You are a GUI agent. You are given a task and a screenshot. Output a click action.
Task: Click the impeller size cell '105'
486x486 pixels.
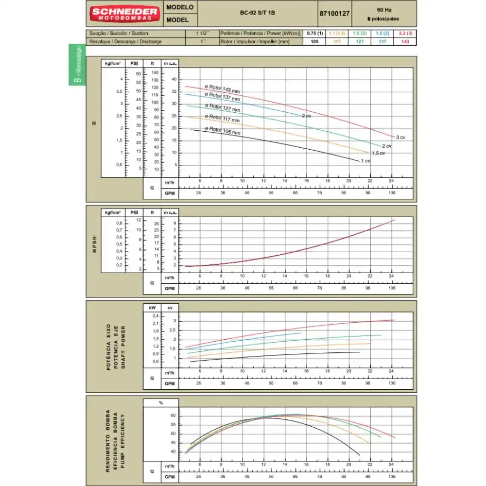click(314, 41)
